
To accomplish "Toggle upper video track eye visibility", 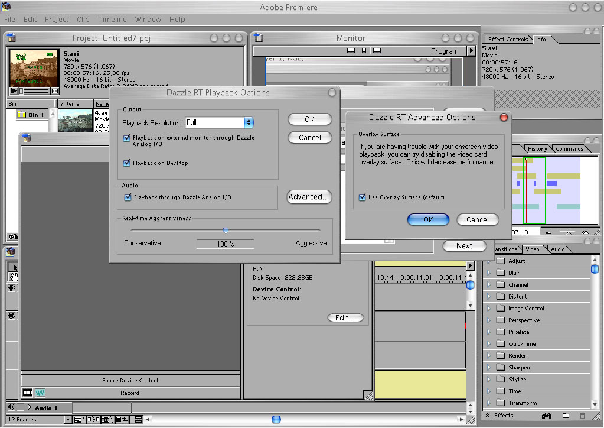I will point(12,288).
